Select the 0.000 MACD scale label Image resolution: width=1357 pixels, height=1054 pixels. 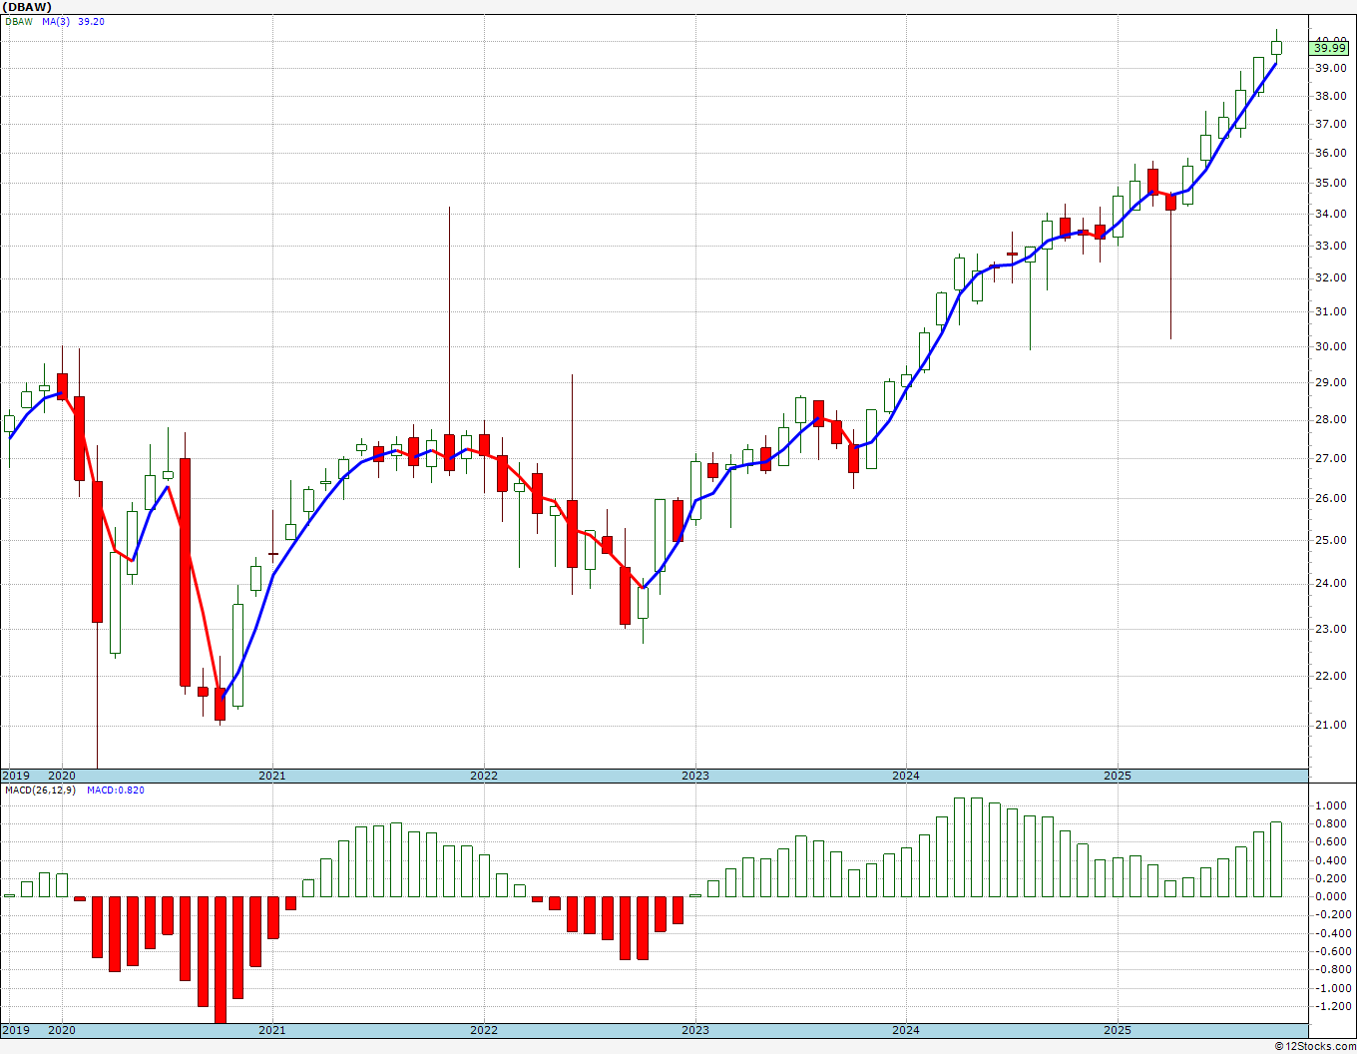point(1331,896)
